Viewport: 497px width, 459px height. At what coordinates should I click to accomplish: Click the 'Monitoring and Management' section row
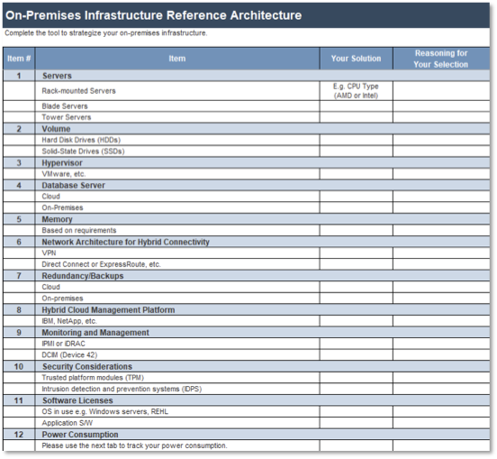pos(247,332)
